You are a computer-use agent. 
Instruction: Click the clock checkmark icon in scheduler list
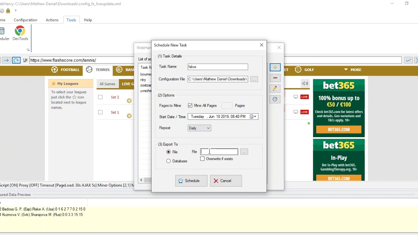[275, 99]
